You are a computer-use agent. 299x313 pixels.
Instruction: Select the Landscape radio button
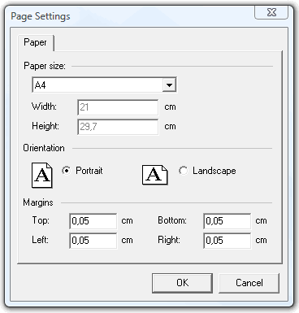[x=184, y=171]
